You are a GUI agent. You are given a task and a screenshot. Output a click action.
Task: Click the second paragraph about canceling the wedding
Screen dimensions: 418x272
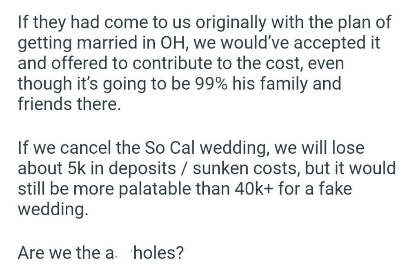tap(206, 178)
